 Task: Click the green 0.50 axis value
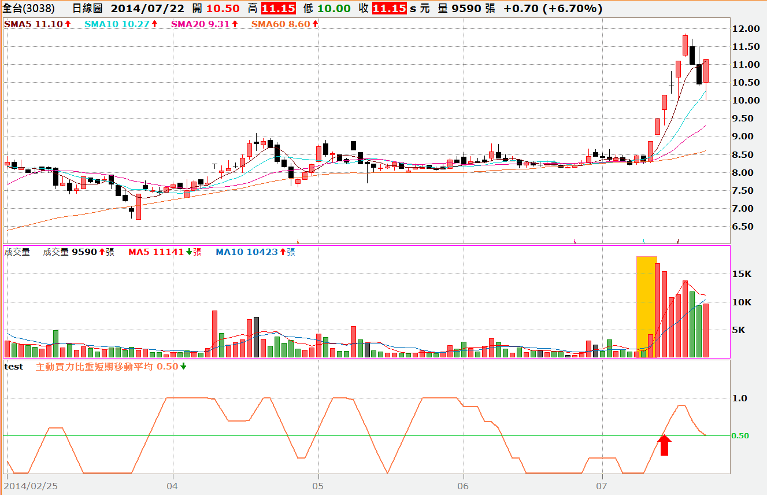740,435
